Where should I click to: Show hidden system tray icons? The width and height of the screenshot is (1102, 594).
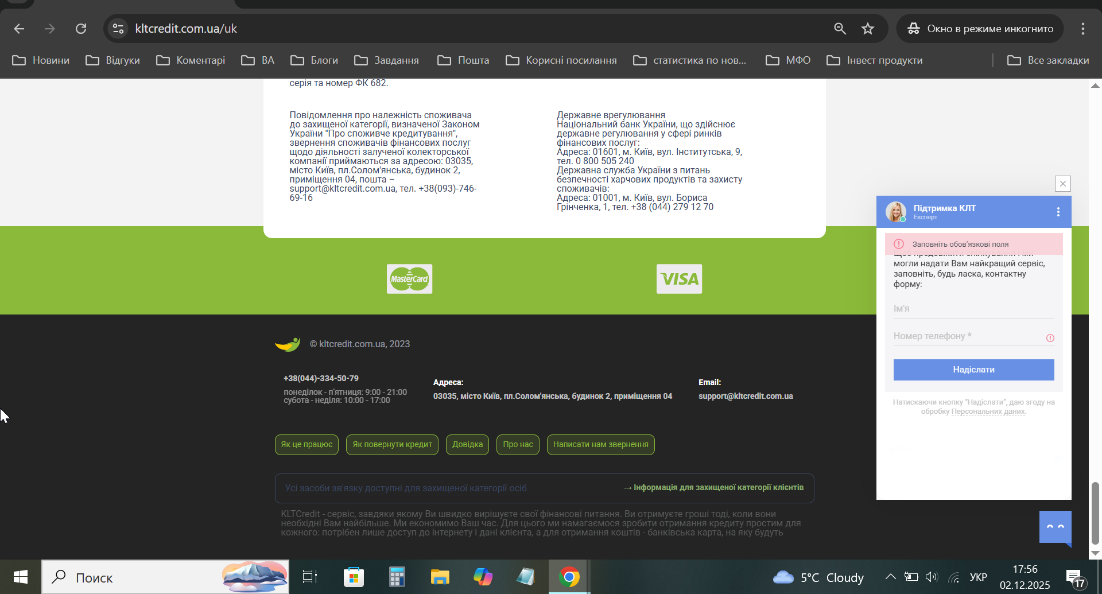[890, 577]
